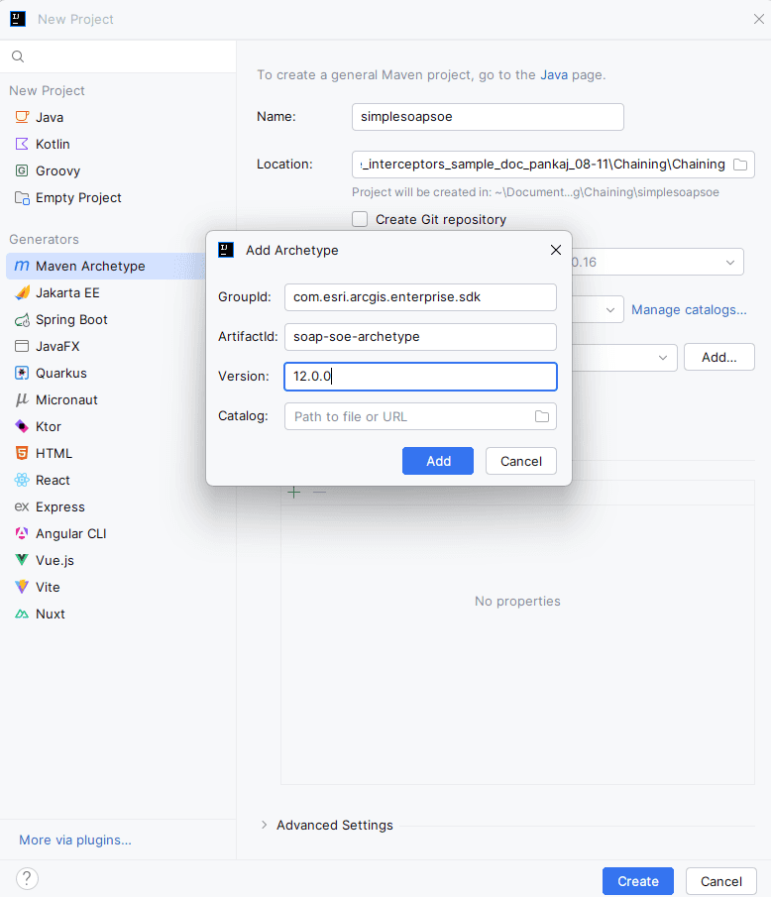Select the Angular CLI generator
Screen dimensions: 771x897
tap(70, 534)
